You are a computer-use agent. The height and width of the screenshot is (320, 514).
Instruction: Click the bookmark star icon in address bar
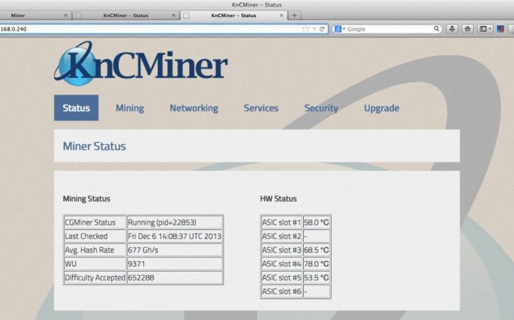click(305, 29)
